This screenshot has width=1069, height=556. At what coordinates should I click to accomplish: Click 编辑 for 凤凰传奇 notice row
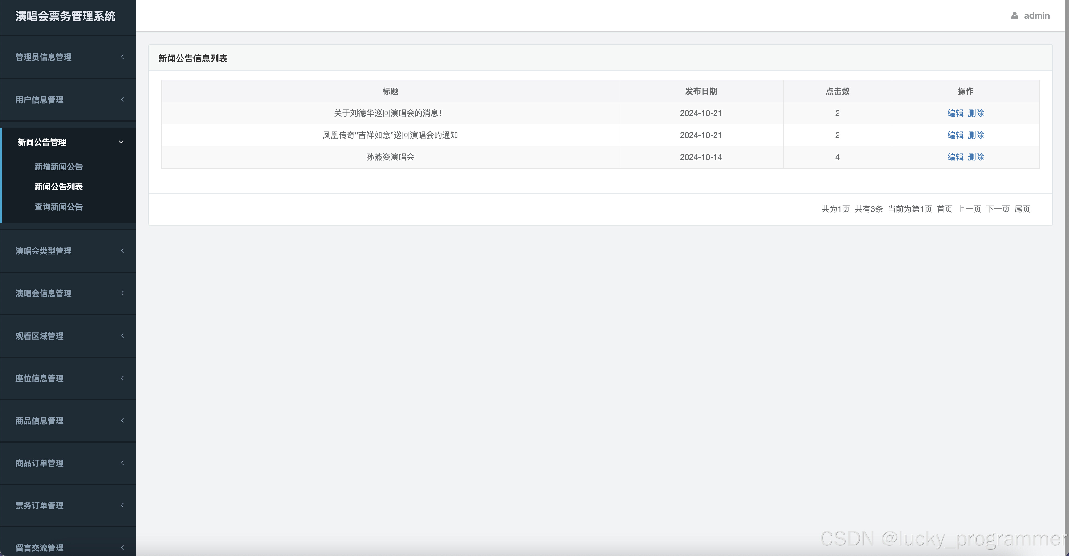click(x=955, y=135)
